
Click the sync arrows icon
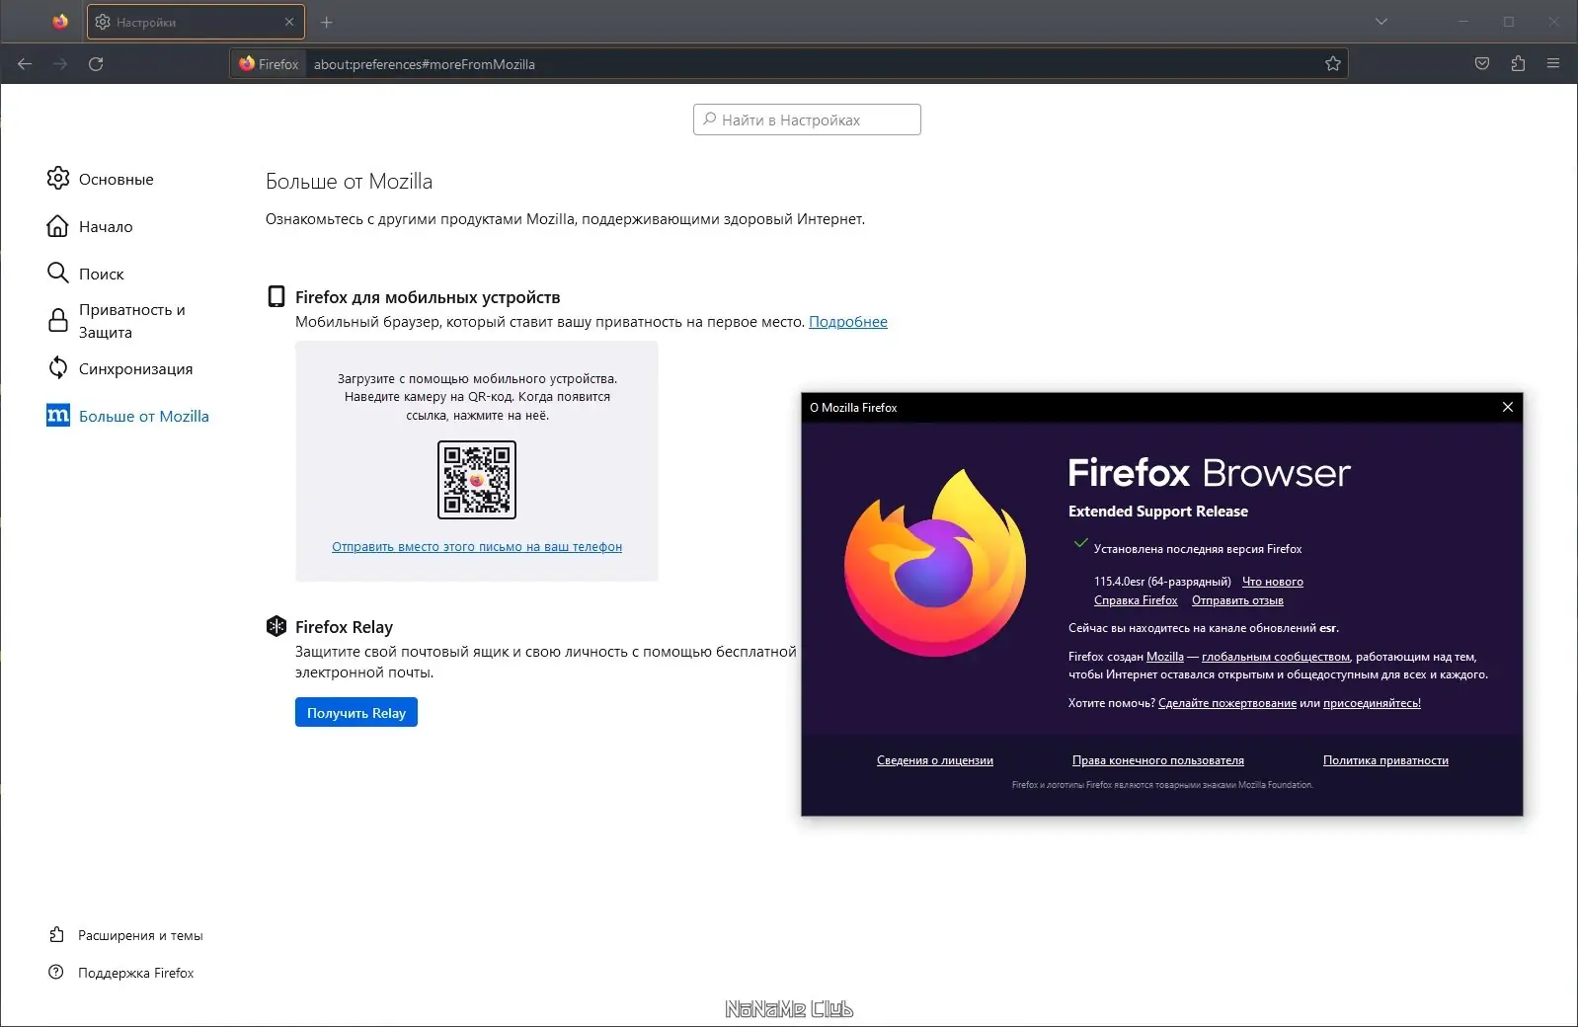[58, 367]
